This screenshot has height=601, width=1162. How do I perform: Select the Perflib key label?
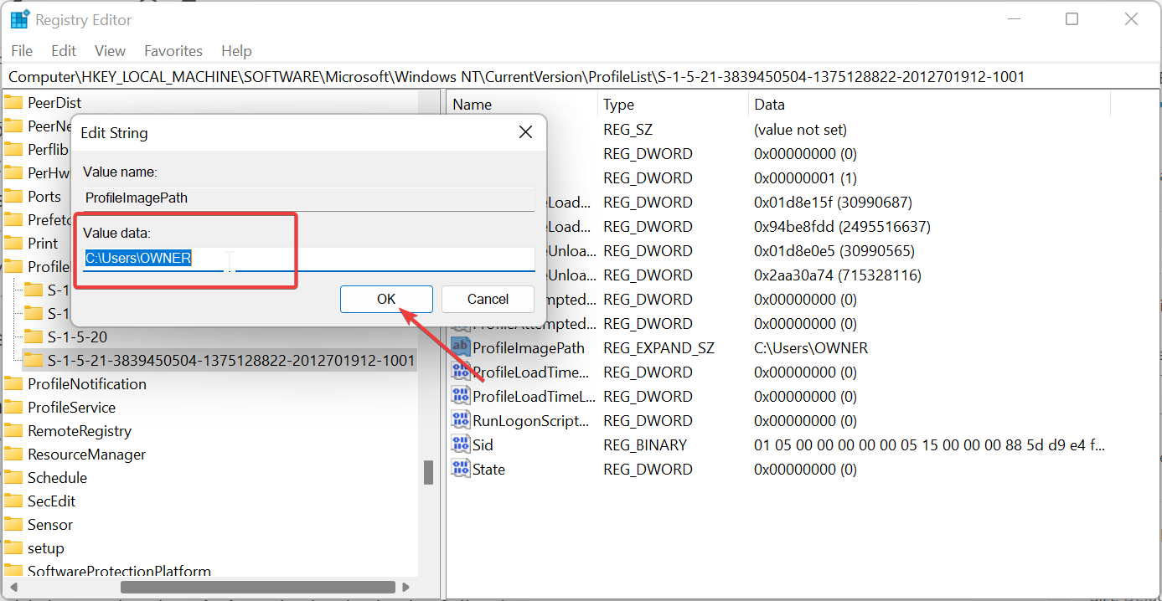[x=48, y=150]
